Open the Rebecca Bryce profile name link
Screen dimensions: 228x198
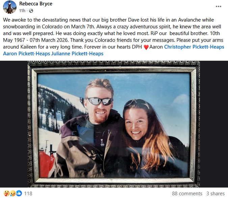tap(36, 4)
